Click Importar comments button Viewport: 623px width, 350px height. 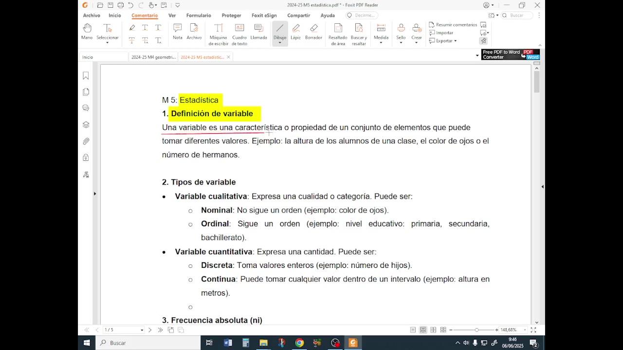coord(441,33)
